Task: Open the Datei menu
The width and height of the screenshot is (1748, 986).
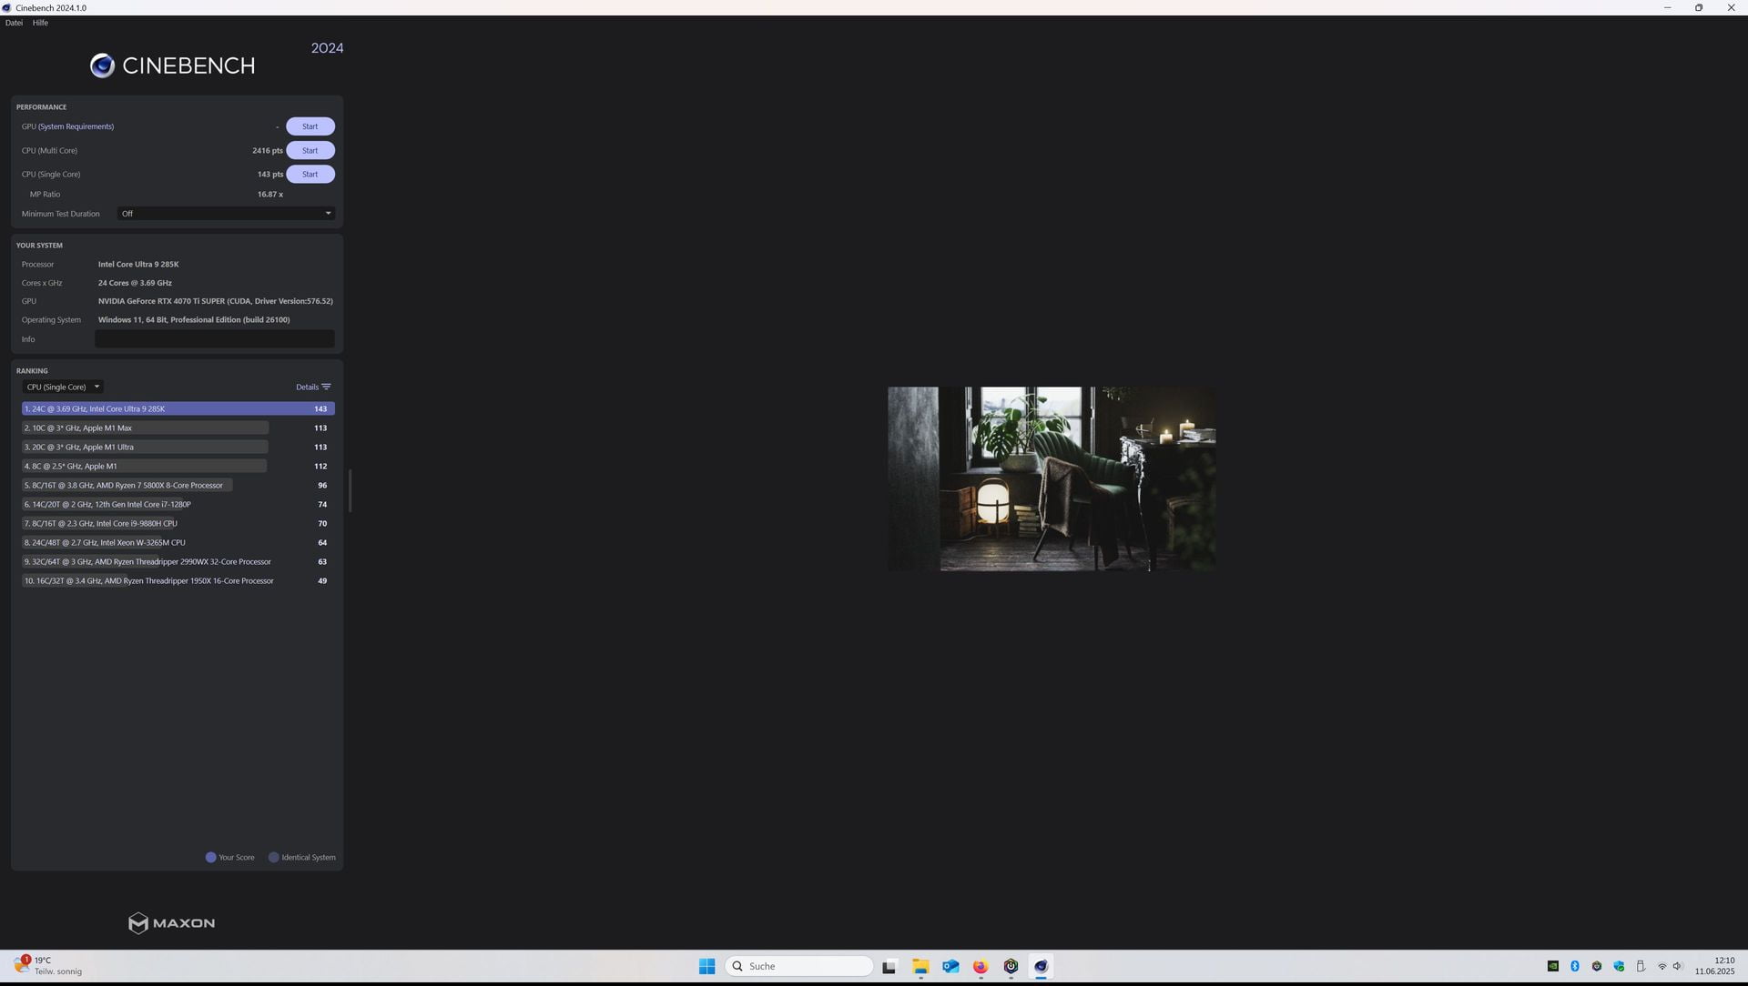Action: coord(14,23)
